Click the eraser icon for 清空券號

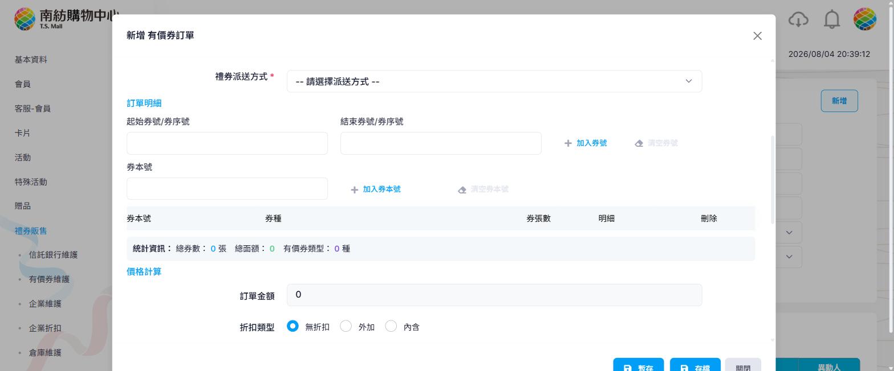click(639, 143)
